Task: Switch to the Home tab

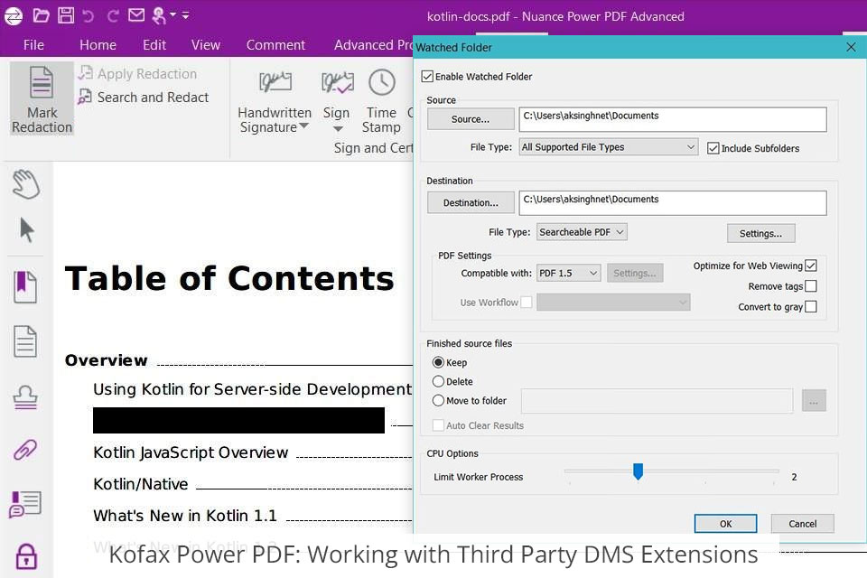Action: [98, 45]
